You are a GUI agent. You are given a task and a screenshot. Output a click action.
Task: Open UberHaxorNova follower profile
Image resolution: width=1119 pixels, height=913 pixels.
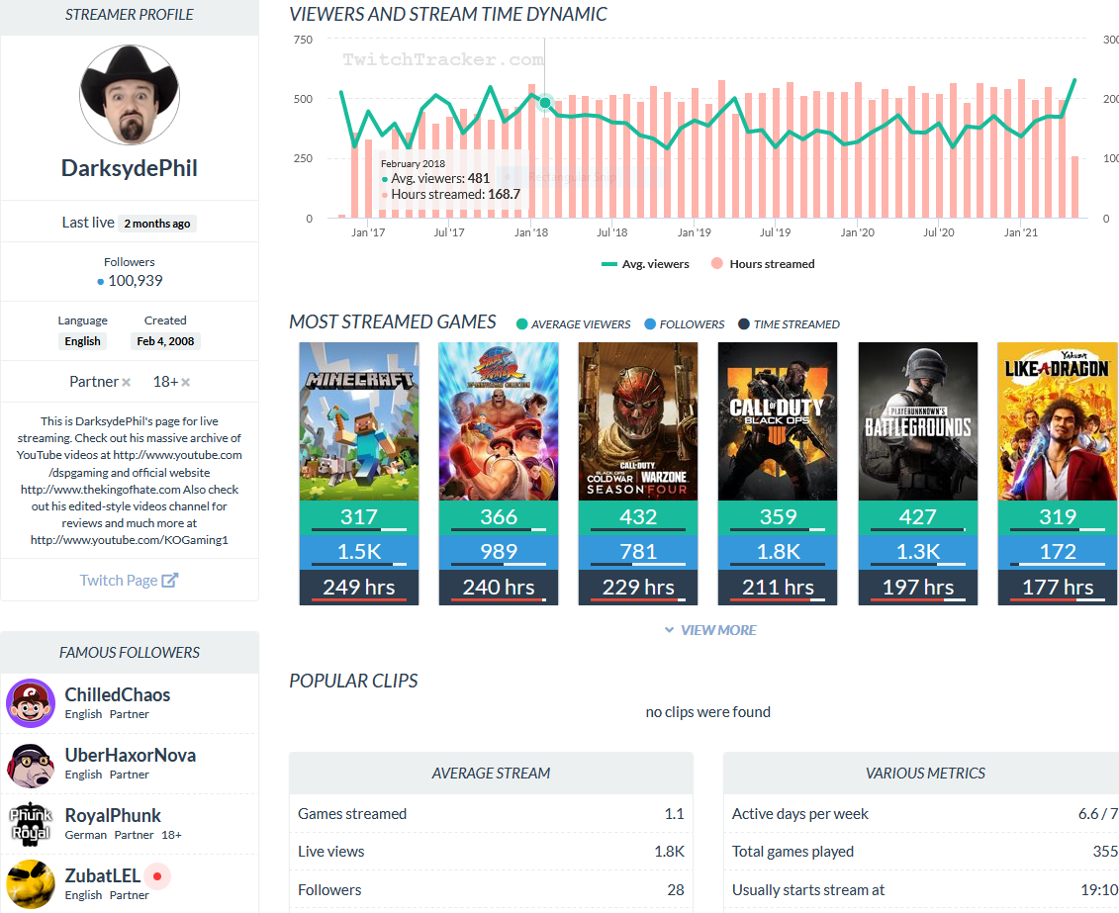pos(130,756)
